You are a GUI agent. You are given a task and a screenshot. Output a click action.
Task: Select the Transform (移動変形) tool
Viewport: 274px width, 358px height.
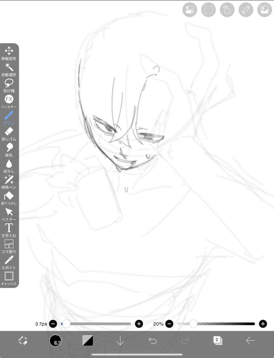(x=9, y=53)
